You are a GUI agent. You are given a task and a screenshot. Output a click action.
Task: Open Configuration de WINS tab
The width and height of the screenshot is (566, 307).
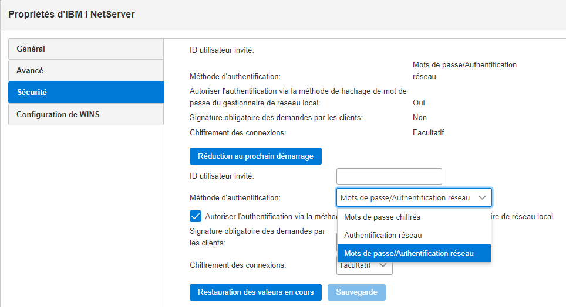point(86,114)
